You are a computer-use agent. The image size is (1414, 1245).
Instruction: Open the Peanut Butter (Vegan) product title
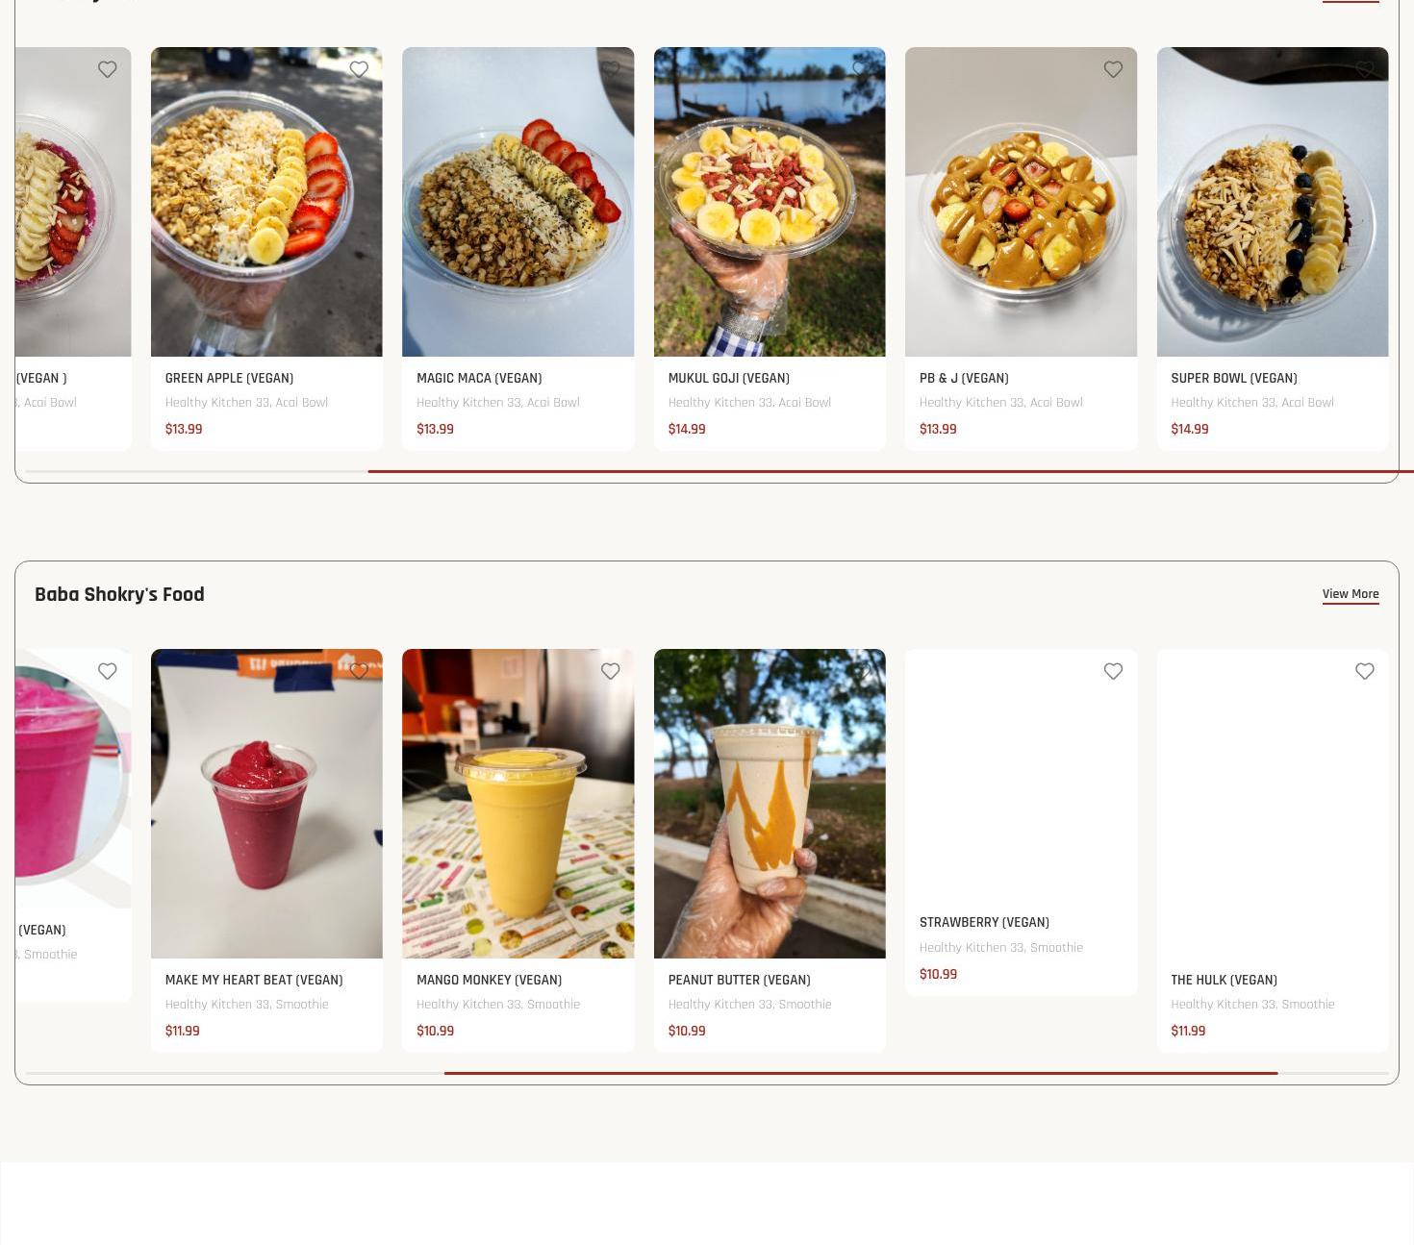[x=739, y=980]
